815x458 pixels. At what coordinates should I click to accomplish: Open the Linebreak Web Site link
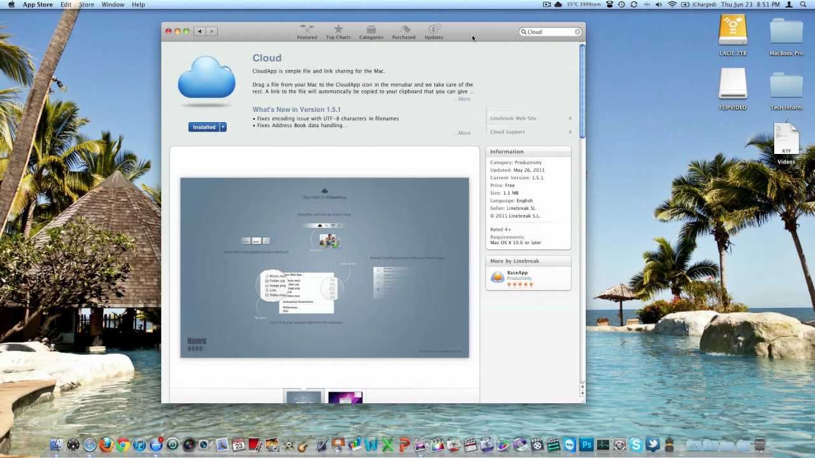tap(530, 118)
